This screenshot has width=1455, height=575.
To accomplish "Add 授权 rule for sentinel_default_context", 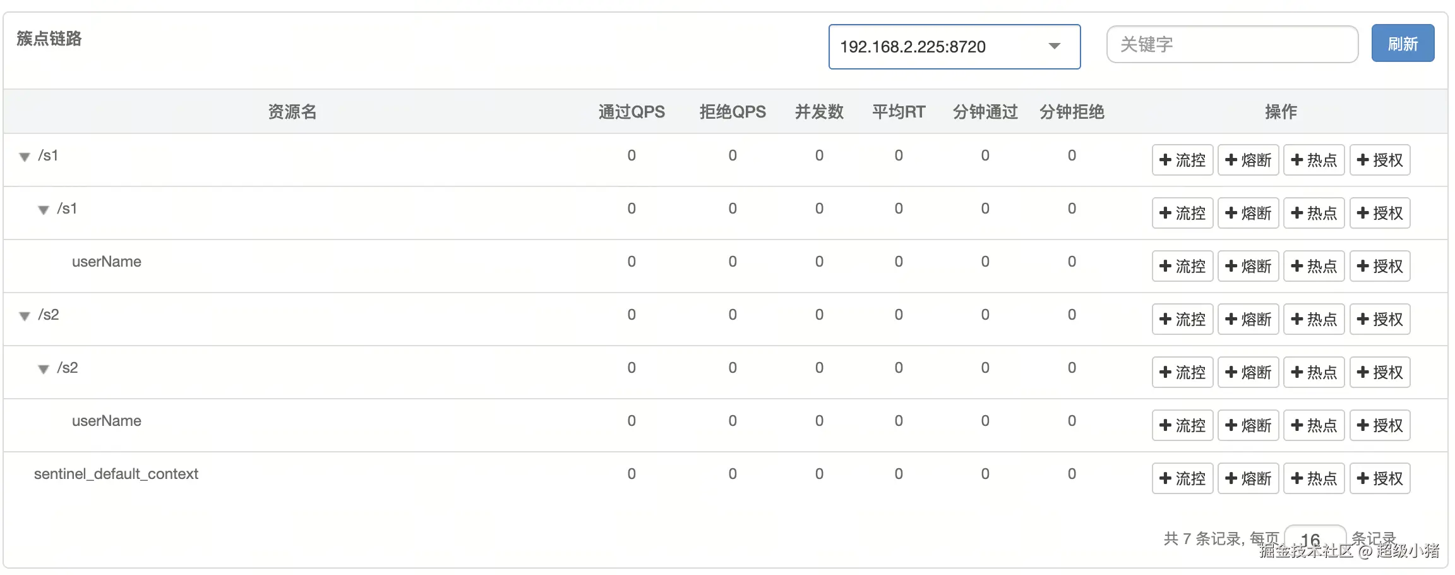I will pos(1380,478).
